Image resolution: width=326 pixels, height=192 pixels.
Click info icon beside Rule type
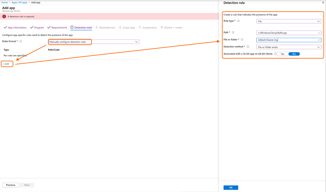click(238, 21)
